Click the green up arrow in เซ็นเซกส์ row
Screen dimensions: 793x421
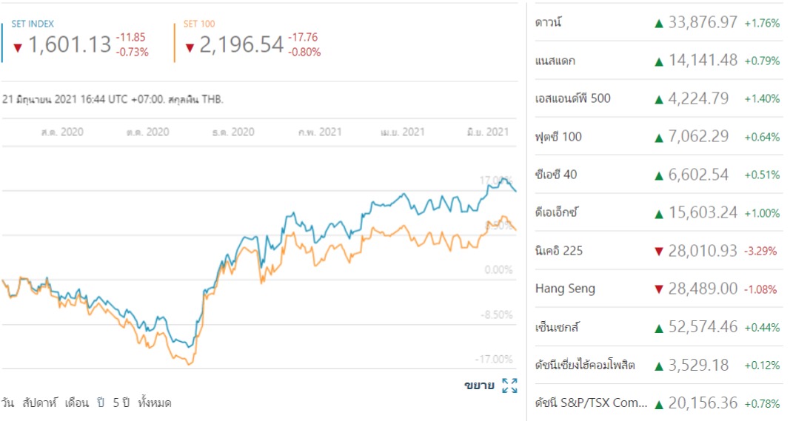(658, 327)
